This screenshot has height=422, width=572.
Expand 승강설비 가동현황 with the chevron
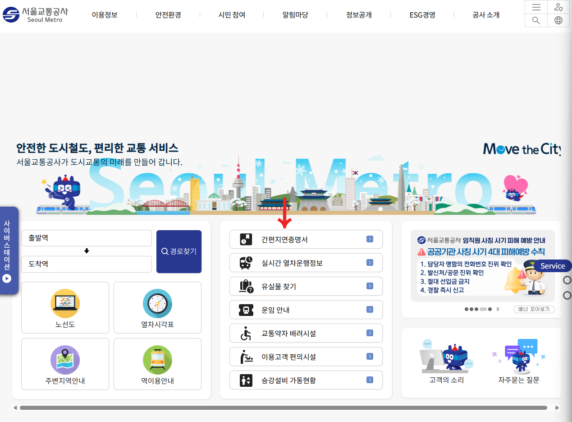click(x=370, y=380)
